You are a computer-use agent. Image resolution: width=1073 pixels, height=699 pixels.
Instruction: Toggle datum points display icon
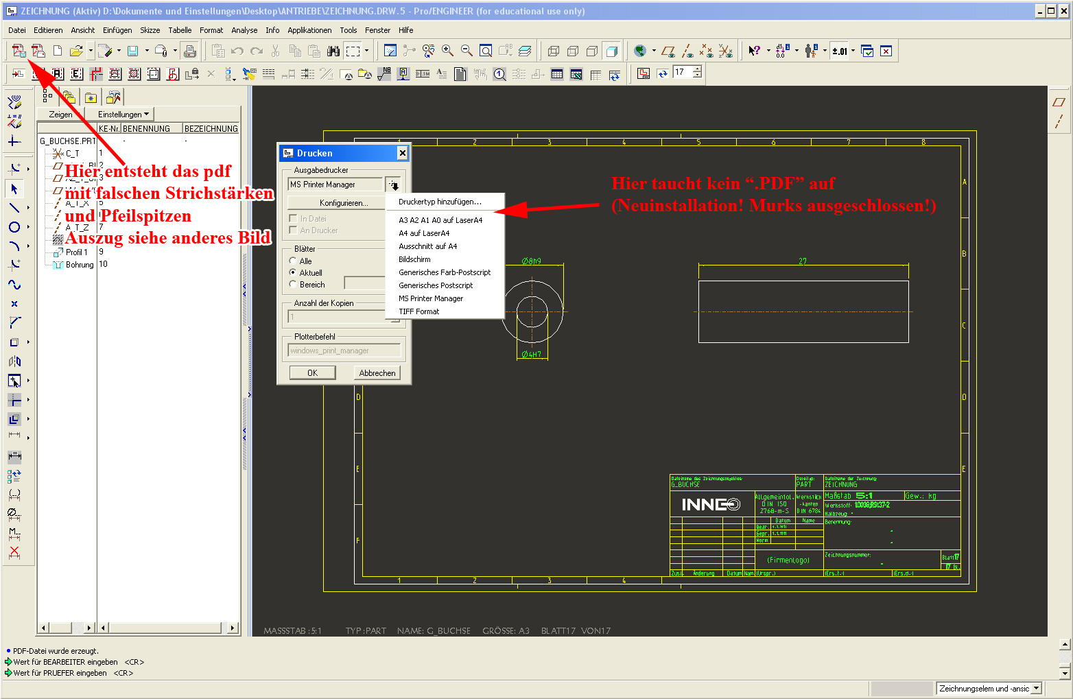(706, 51)
